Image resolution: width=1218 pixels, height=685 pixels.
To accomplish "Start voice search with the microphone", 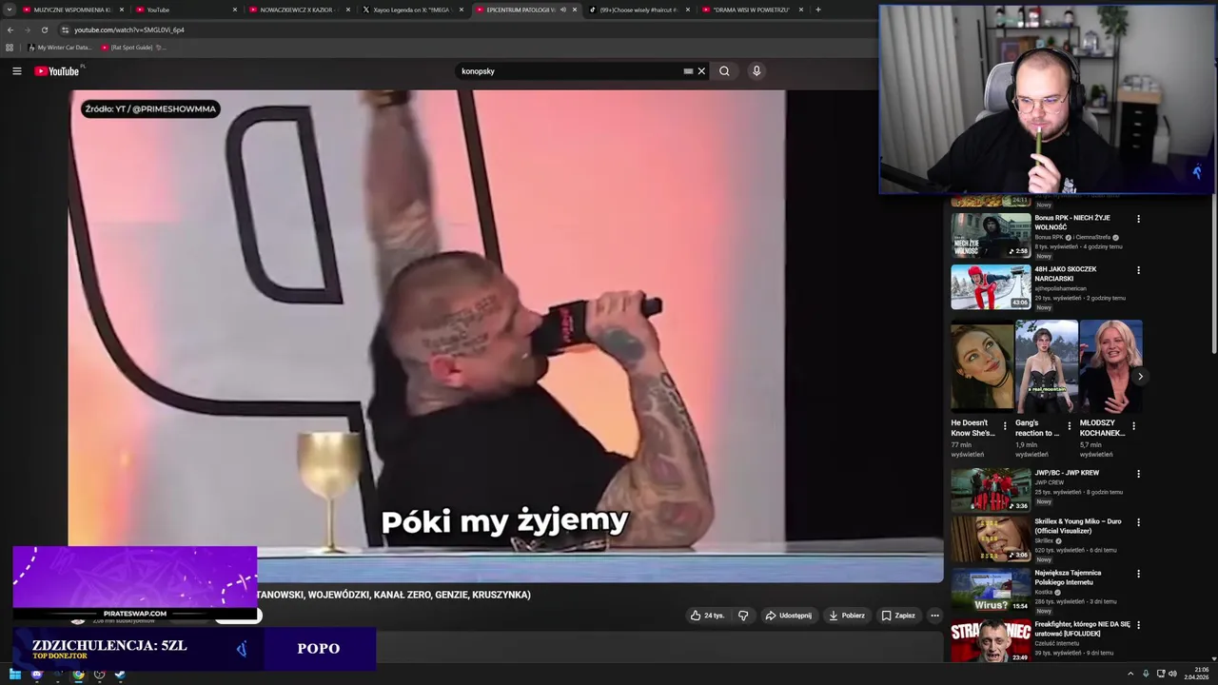I will pyautogui.click(x=756, y=71).
